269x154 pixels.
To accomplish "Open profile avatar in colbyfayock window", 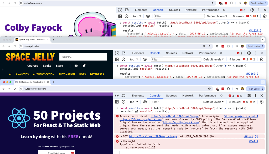I will coord(246,3).
